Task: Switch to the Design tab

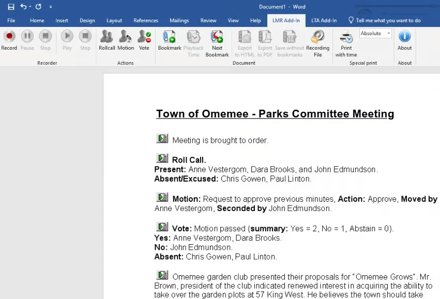Action: pyautogui.click(x=87, y=21)
